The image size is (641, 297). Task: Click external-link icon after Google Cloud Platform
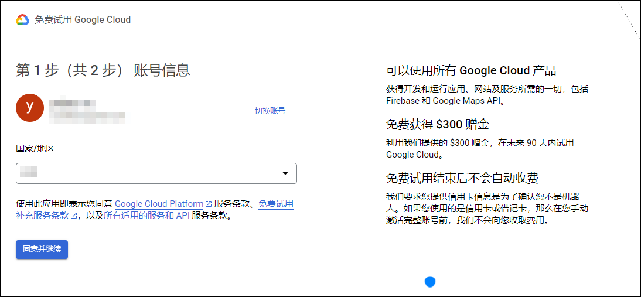pyautogui.click(x=209, y=204)
